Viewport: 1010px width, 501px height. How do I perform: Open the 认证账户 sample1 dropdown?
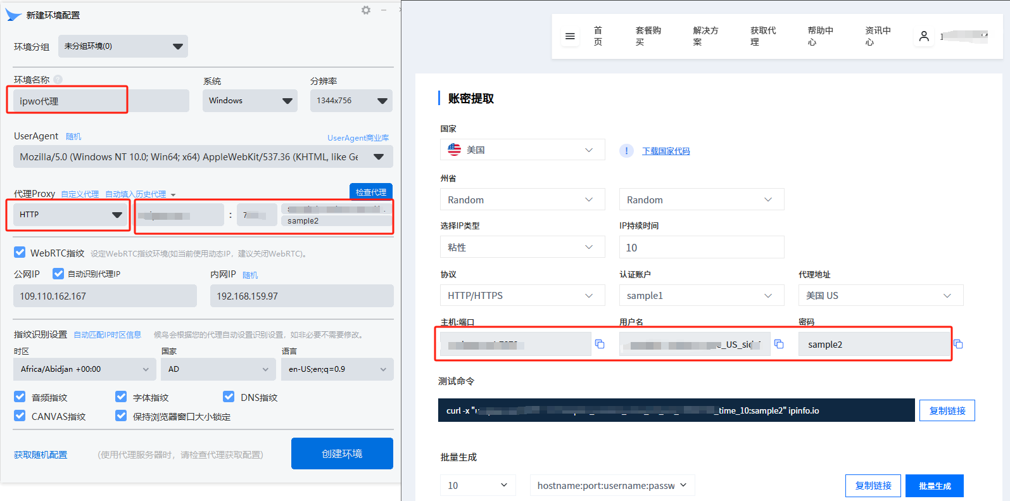[x=702, y=295]
